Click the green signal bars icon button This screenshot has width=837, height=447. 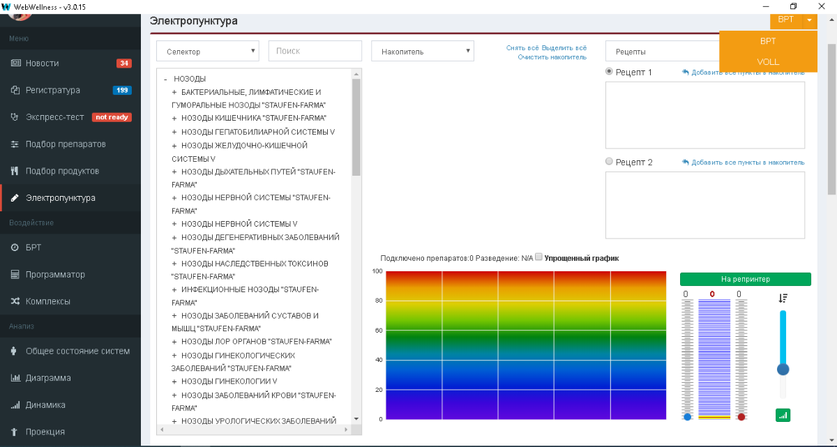pyautogui.click(x=783, y=416)
